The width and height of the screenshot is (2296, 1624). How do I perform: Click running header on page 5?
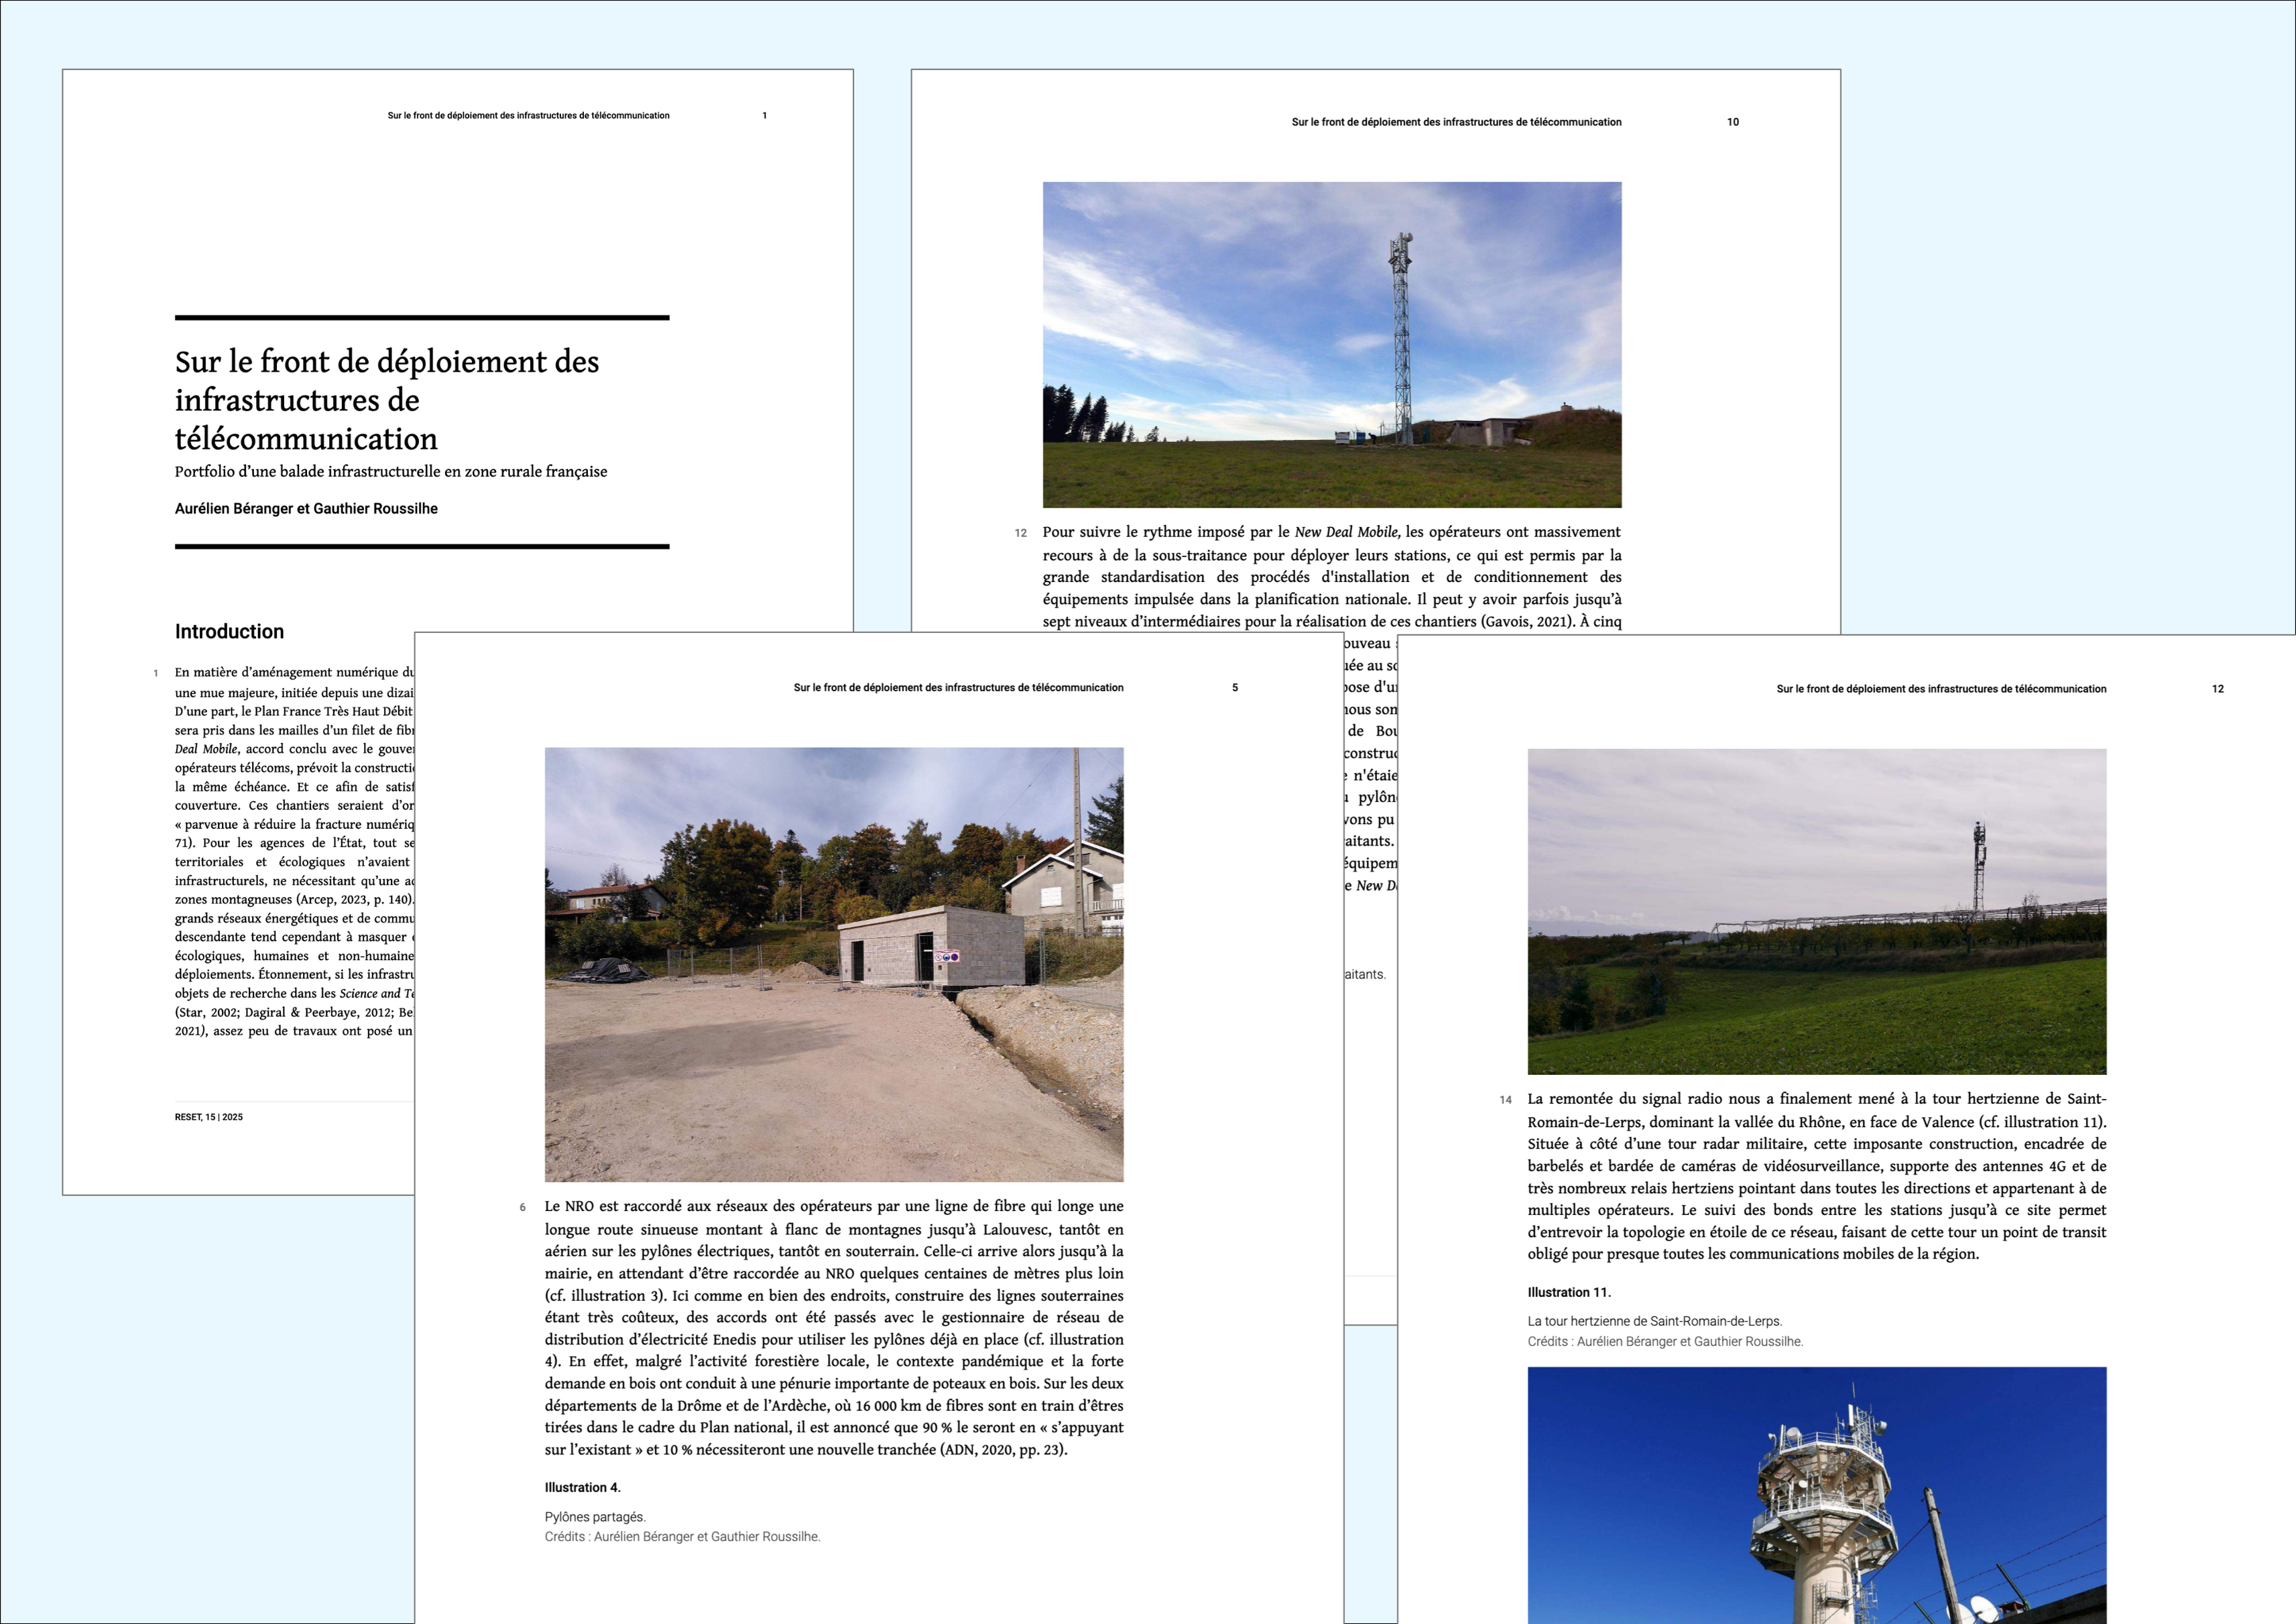pyautogui.click(x=958, y=687)
